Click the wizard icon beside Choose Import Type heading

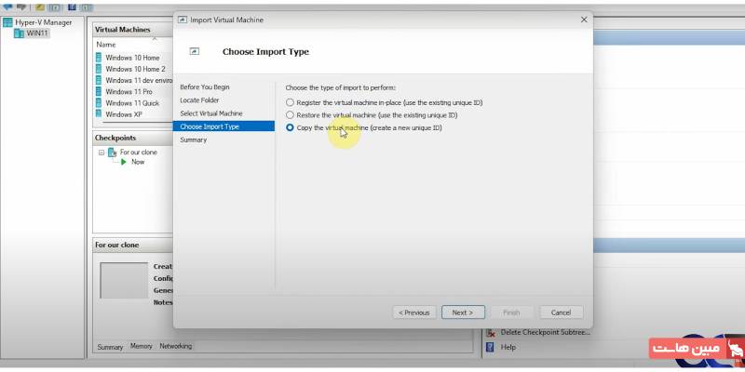tap(195, 52)
